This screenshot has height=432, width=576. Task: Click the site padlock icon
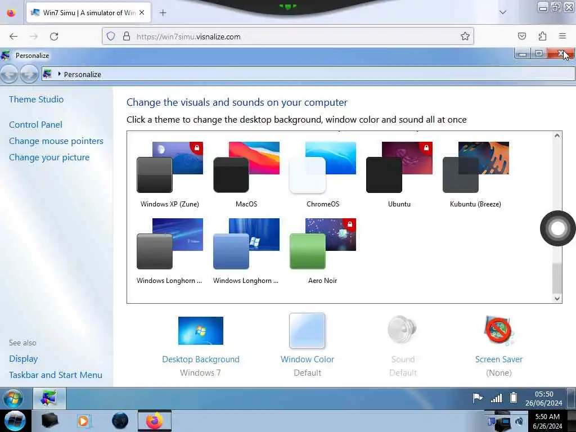(x=127, y=37)
